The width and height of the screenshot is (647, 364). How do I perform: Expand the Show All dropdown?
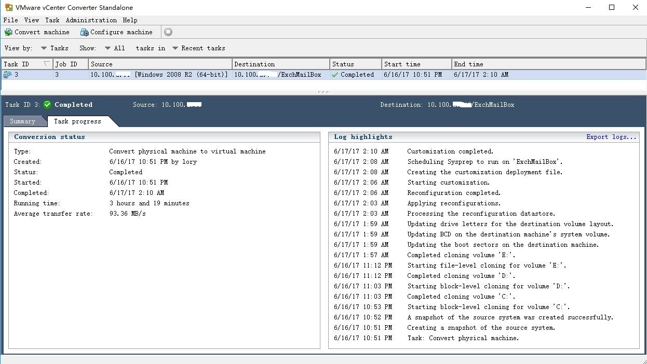[x=115, y=48]
